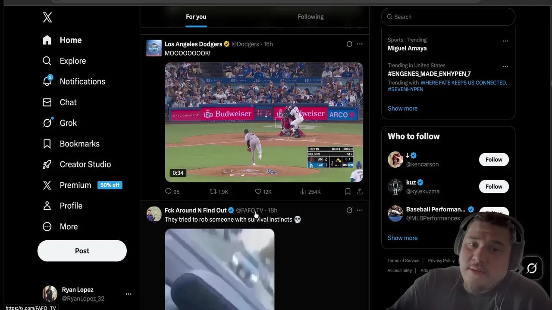The height and width of the screenshot is (310, 552).
Task: Open more options on FAFO post
Action: [x=360, y=210]
